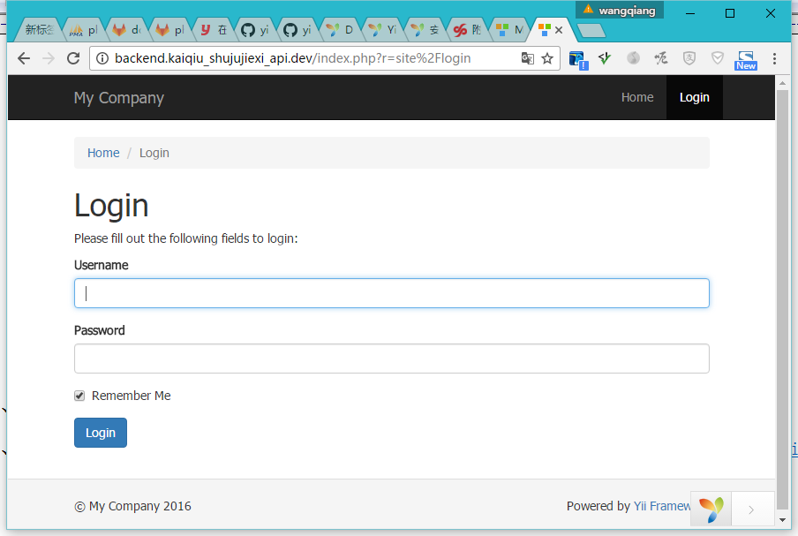Open the blue extension with exclamation badge
798x536 pixels.
(x=579, y=60)
